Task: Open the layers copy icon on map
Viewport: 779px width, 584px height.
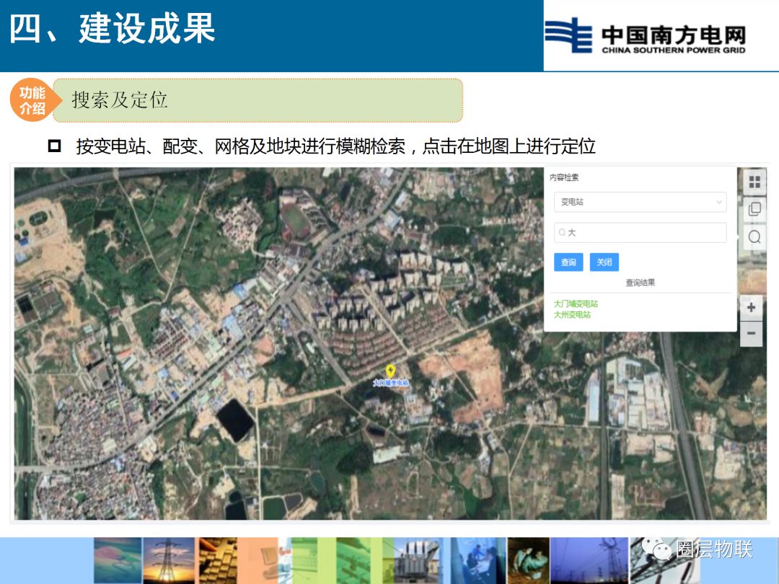Action: [x=754, y=209]
